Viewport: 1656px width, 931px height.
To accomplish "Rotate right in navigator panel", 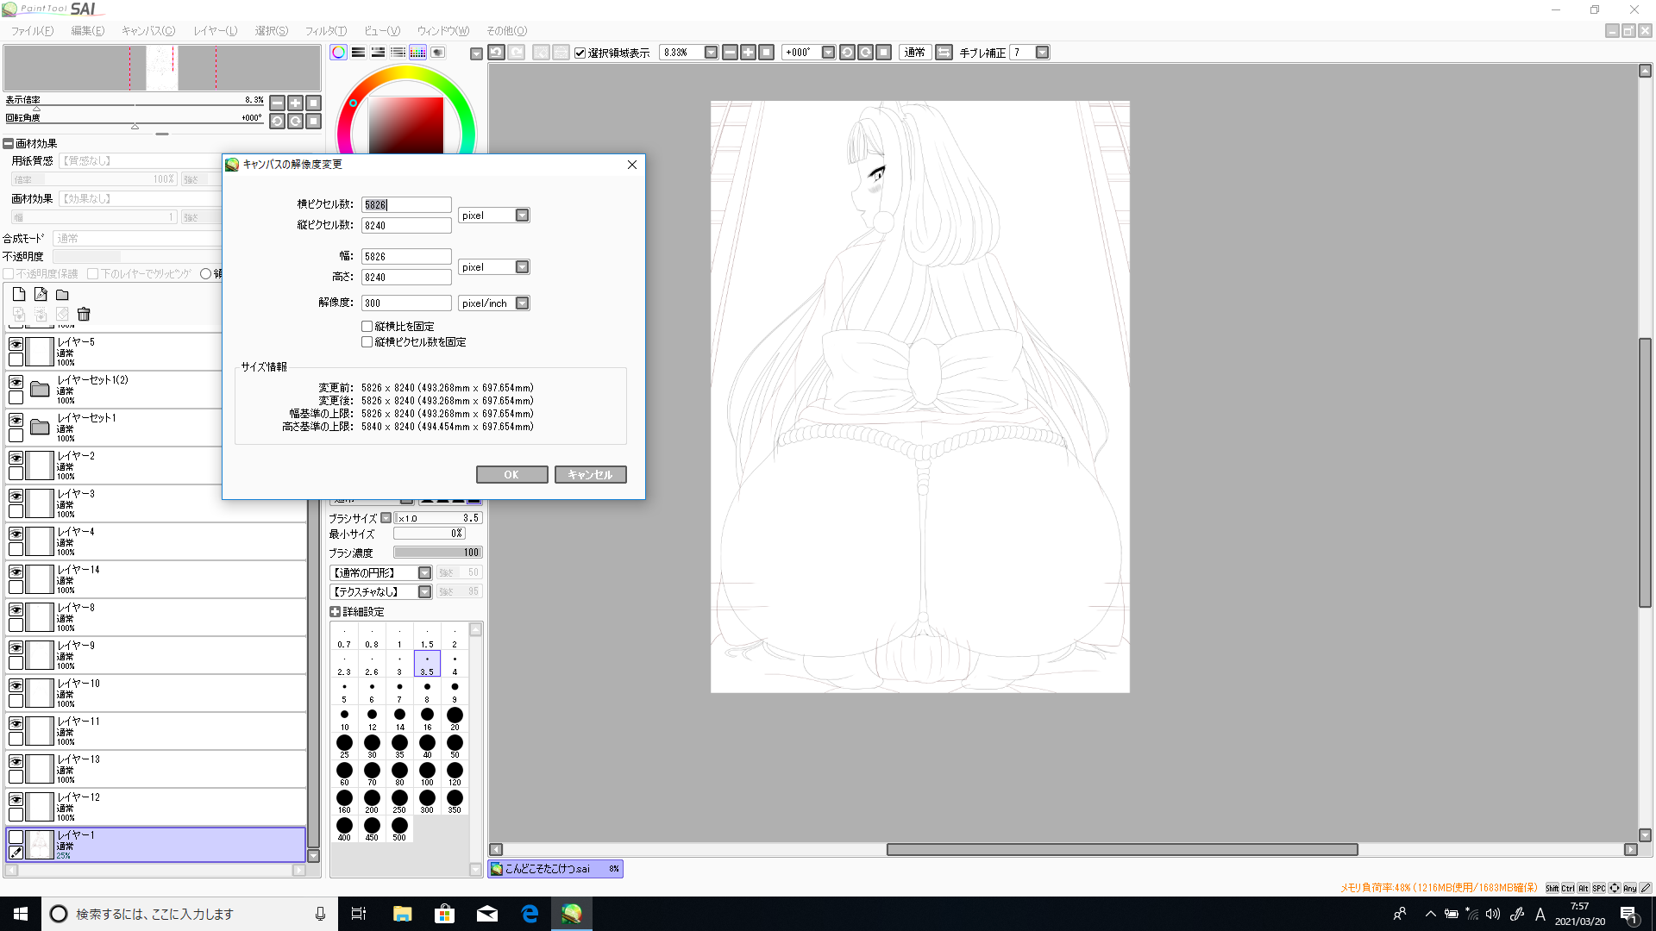I will (x=295, y=122).
